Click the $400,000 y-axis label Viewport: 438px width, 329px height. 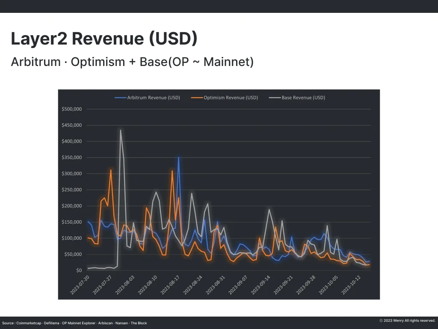72,141
